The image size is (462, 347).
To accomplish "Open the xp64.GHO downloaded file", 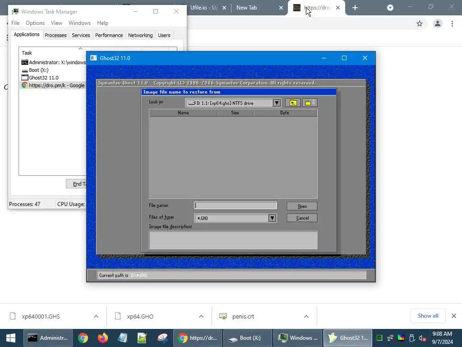I will [x=140, y=316].
